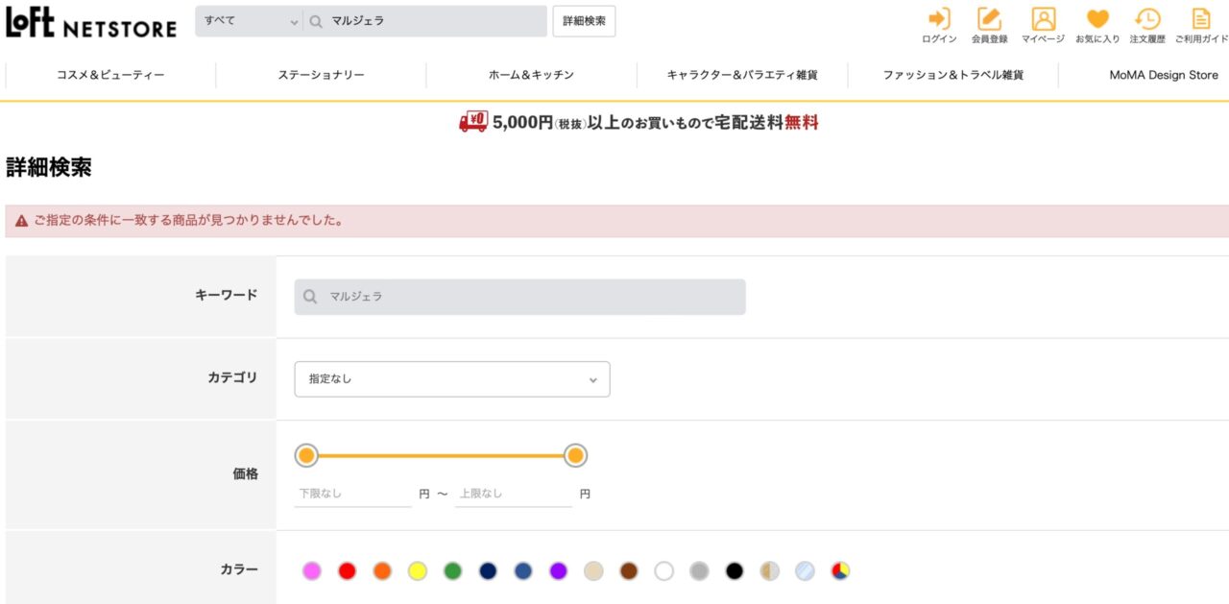The width and height of the screenshot is (1229, 604).
Task: Click the Loft Netstore logo
Action: 91,22
